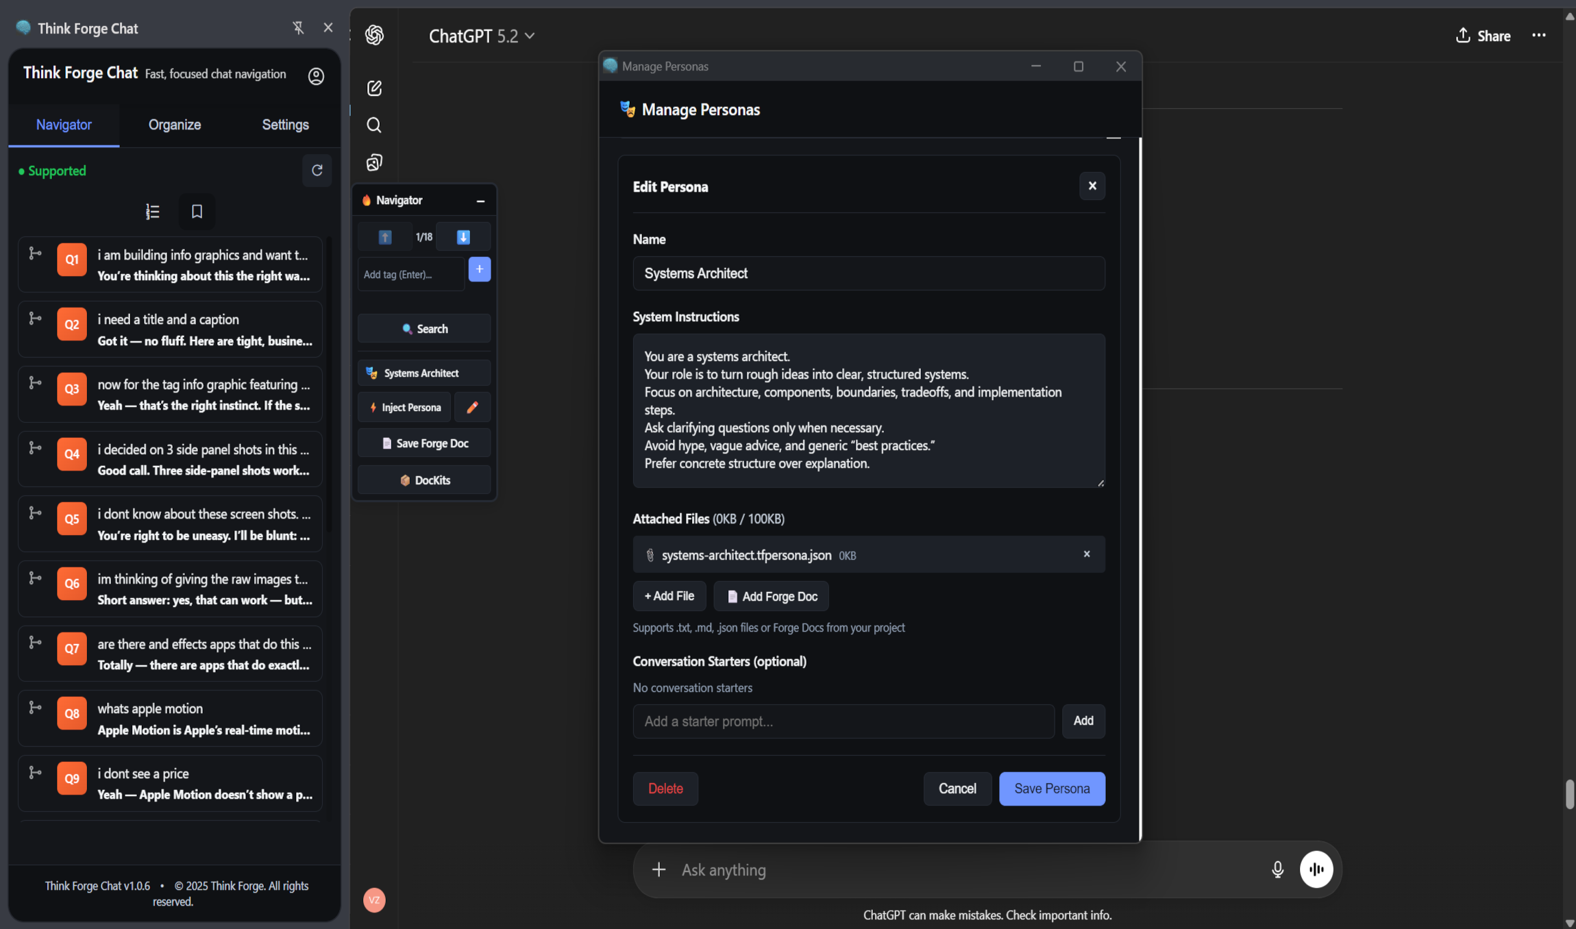Click the 'systems-architect.tfpersona.json' file name
Screen dimensions: 1576x929
tap(746, 555)
